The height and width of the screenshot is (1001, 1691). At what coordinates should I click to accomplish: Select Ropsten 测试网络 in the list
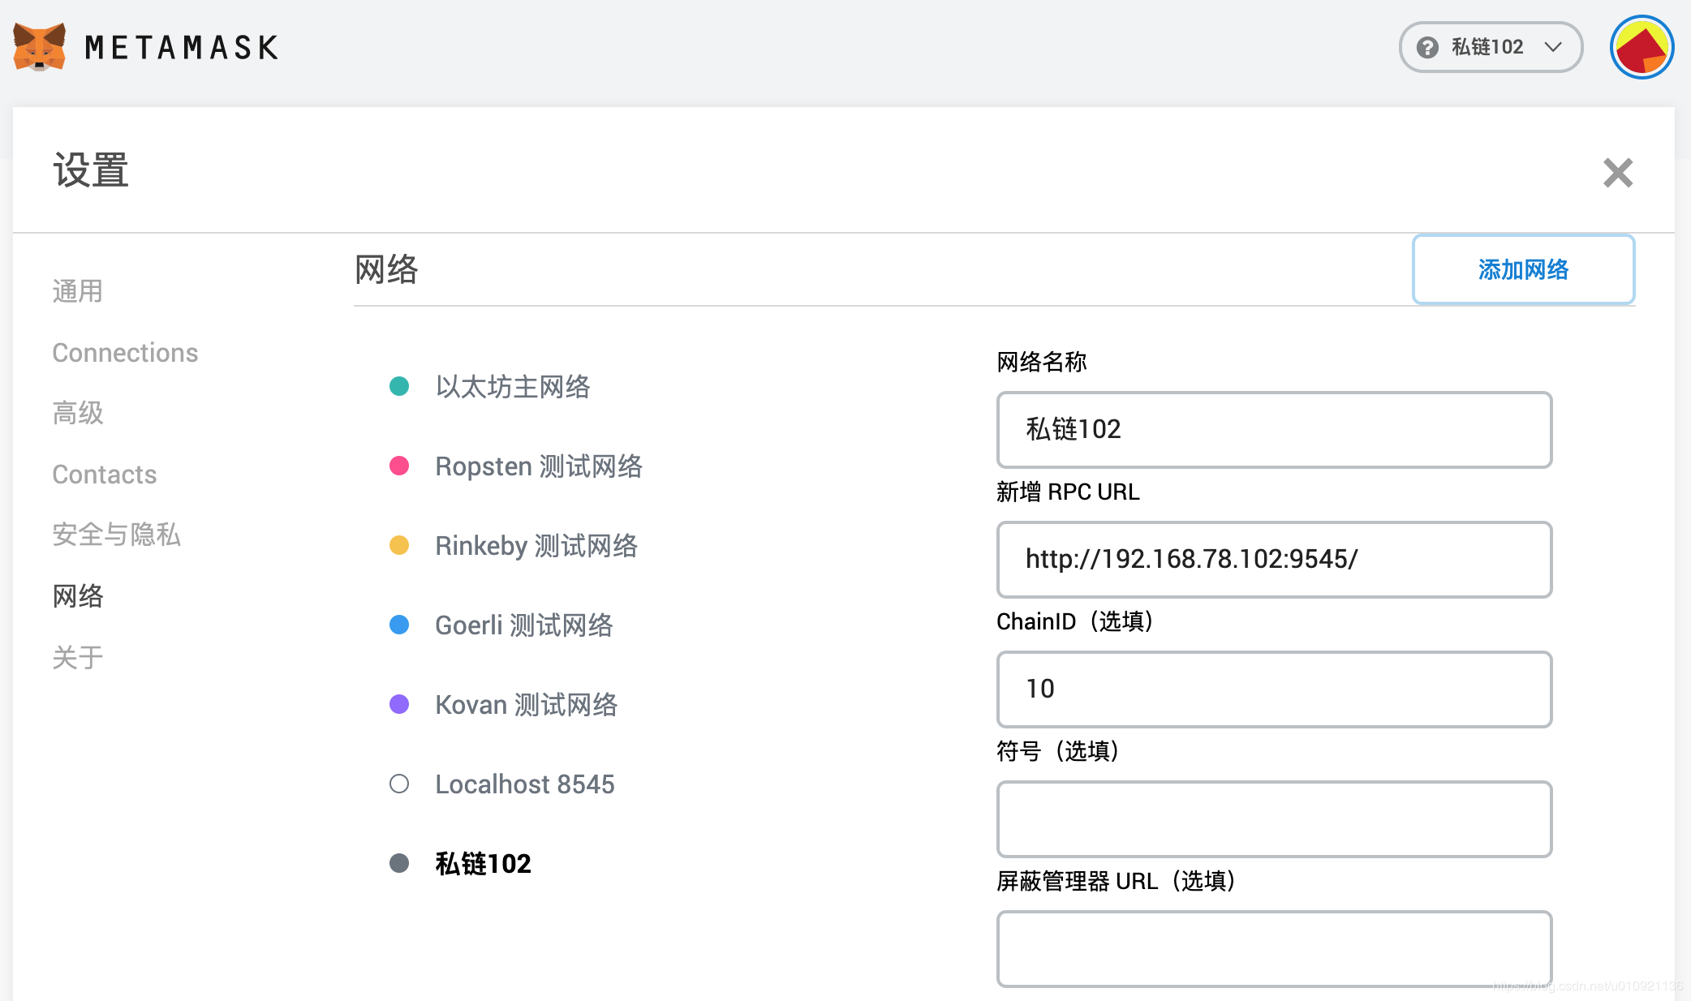539,466
